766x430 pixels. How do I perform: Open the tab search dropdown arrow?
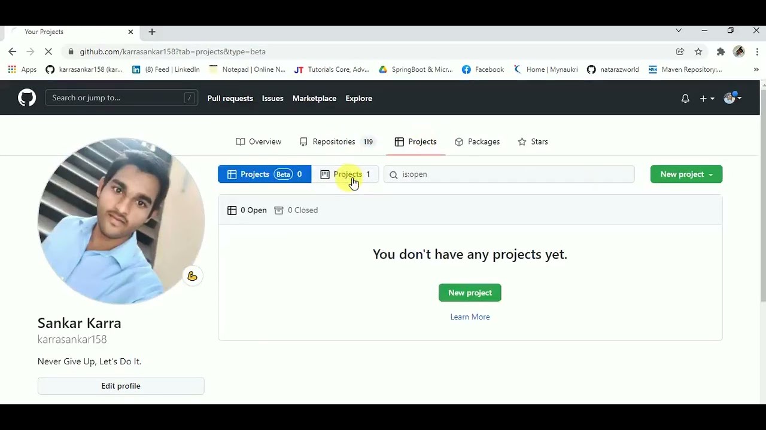[679, 30]
